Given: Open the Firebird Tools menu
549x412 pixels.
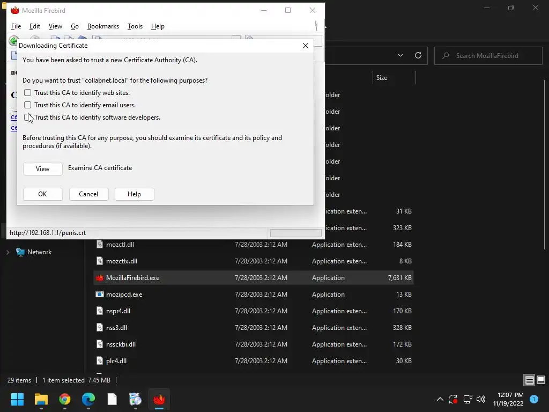Looking at the screenshot, I should pyautogui.click(x=135, y=26).
